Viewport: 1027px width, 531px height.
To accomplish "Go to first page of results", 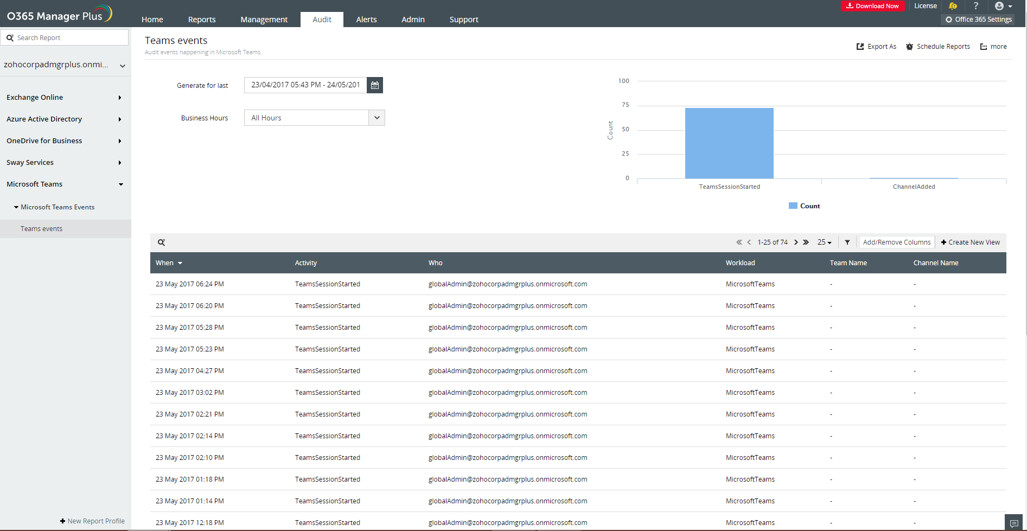I will tap(739, 242).
